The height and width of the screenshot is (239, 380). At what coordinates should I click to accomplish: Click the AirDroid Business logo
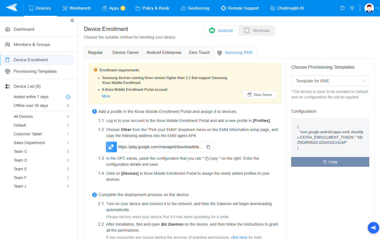click(x=11, y=8)
